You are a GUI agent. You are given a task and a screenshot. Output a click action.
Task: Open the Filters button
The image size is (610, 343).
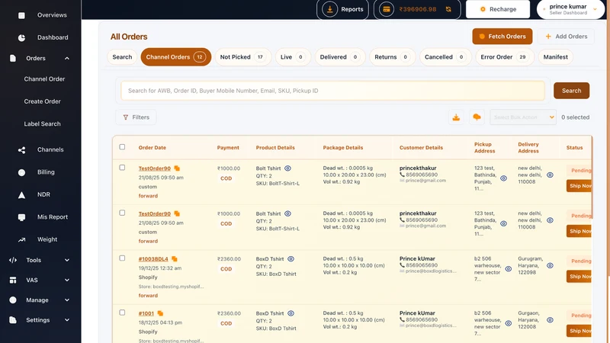coord(136,117)
